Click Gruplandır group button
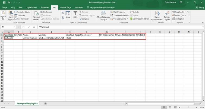 point(178,12)
